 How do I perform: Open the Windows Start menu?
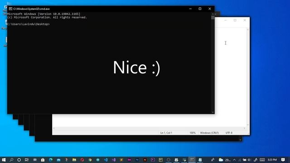click(x=4, y=160)
